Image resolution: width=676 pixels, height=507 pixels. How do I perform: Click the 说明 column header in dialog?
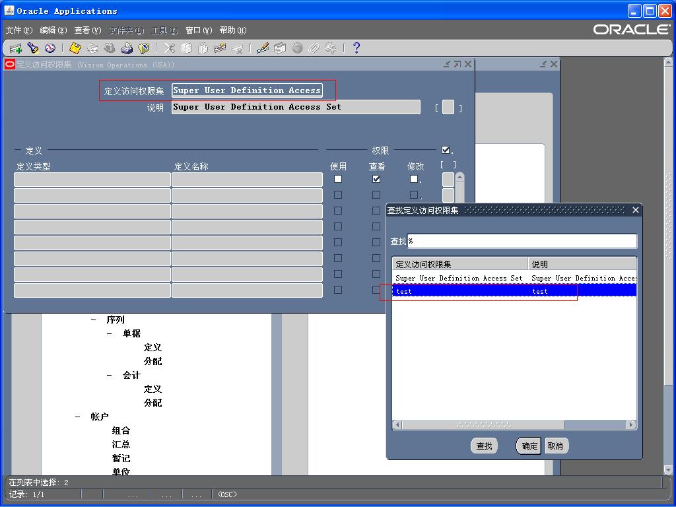582,264
